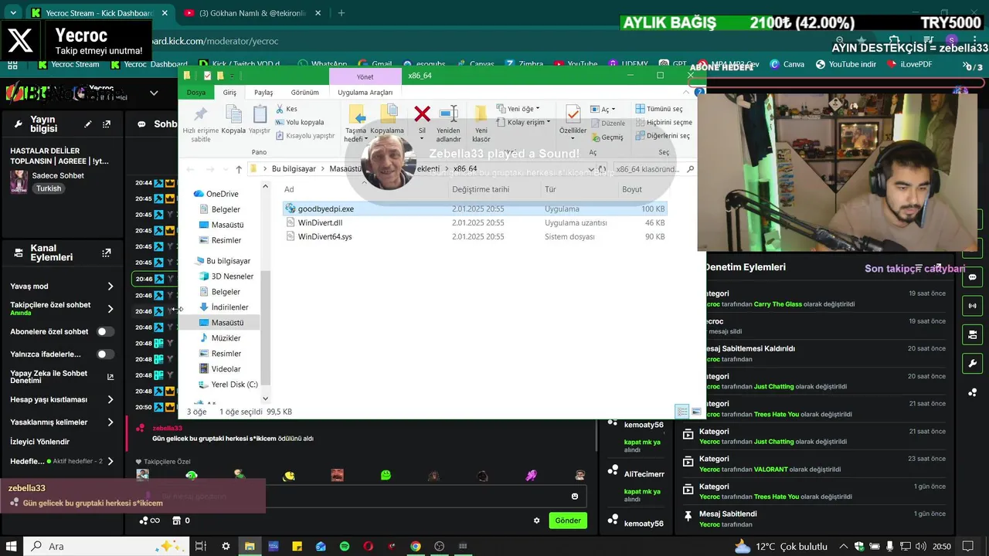Pop out the Kanal Eylemleri panel
The height and width of the screenshot is (556, 989).
tap(107, 253)
